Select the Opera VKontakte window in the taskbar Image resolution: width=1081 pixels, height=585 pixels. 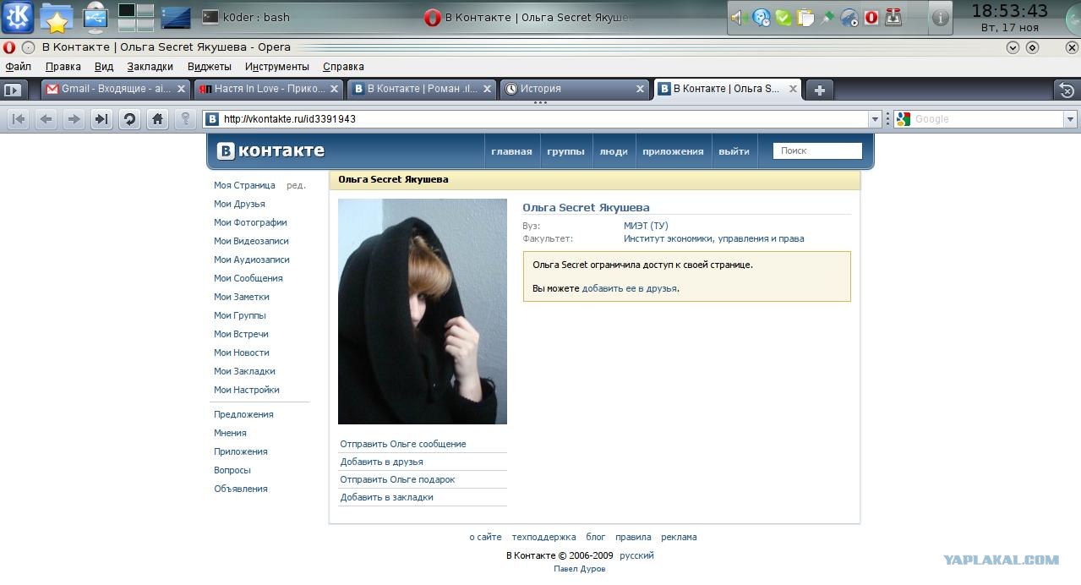[x=528, y=17]
